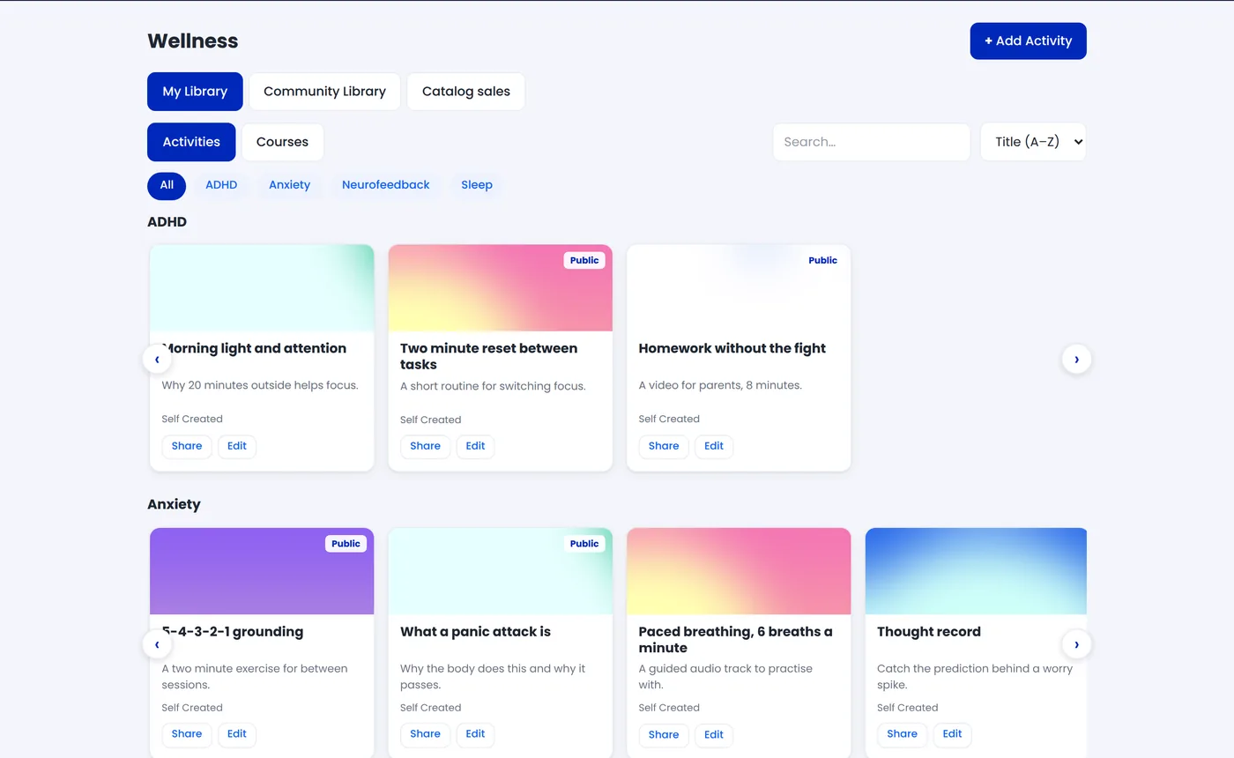Click Public badge on Homework without the fight
Image resolution: width=1234 pixels, height=758 pixels.
tap(822, 261)
